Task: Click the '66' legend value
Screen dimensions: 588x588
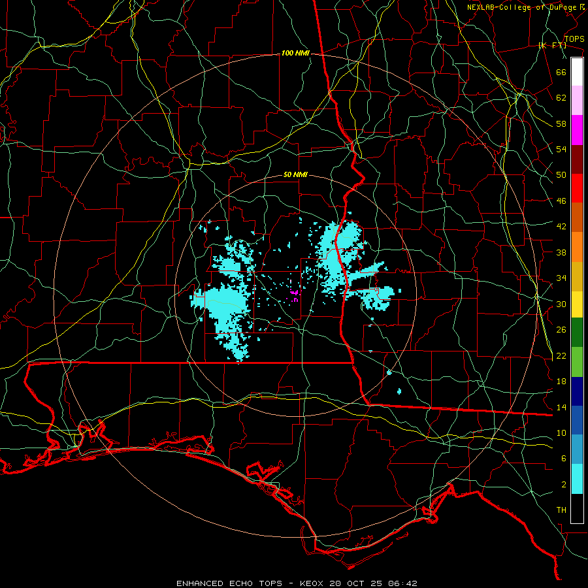Action: pyautogui.click(x=561, y=73)
